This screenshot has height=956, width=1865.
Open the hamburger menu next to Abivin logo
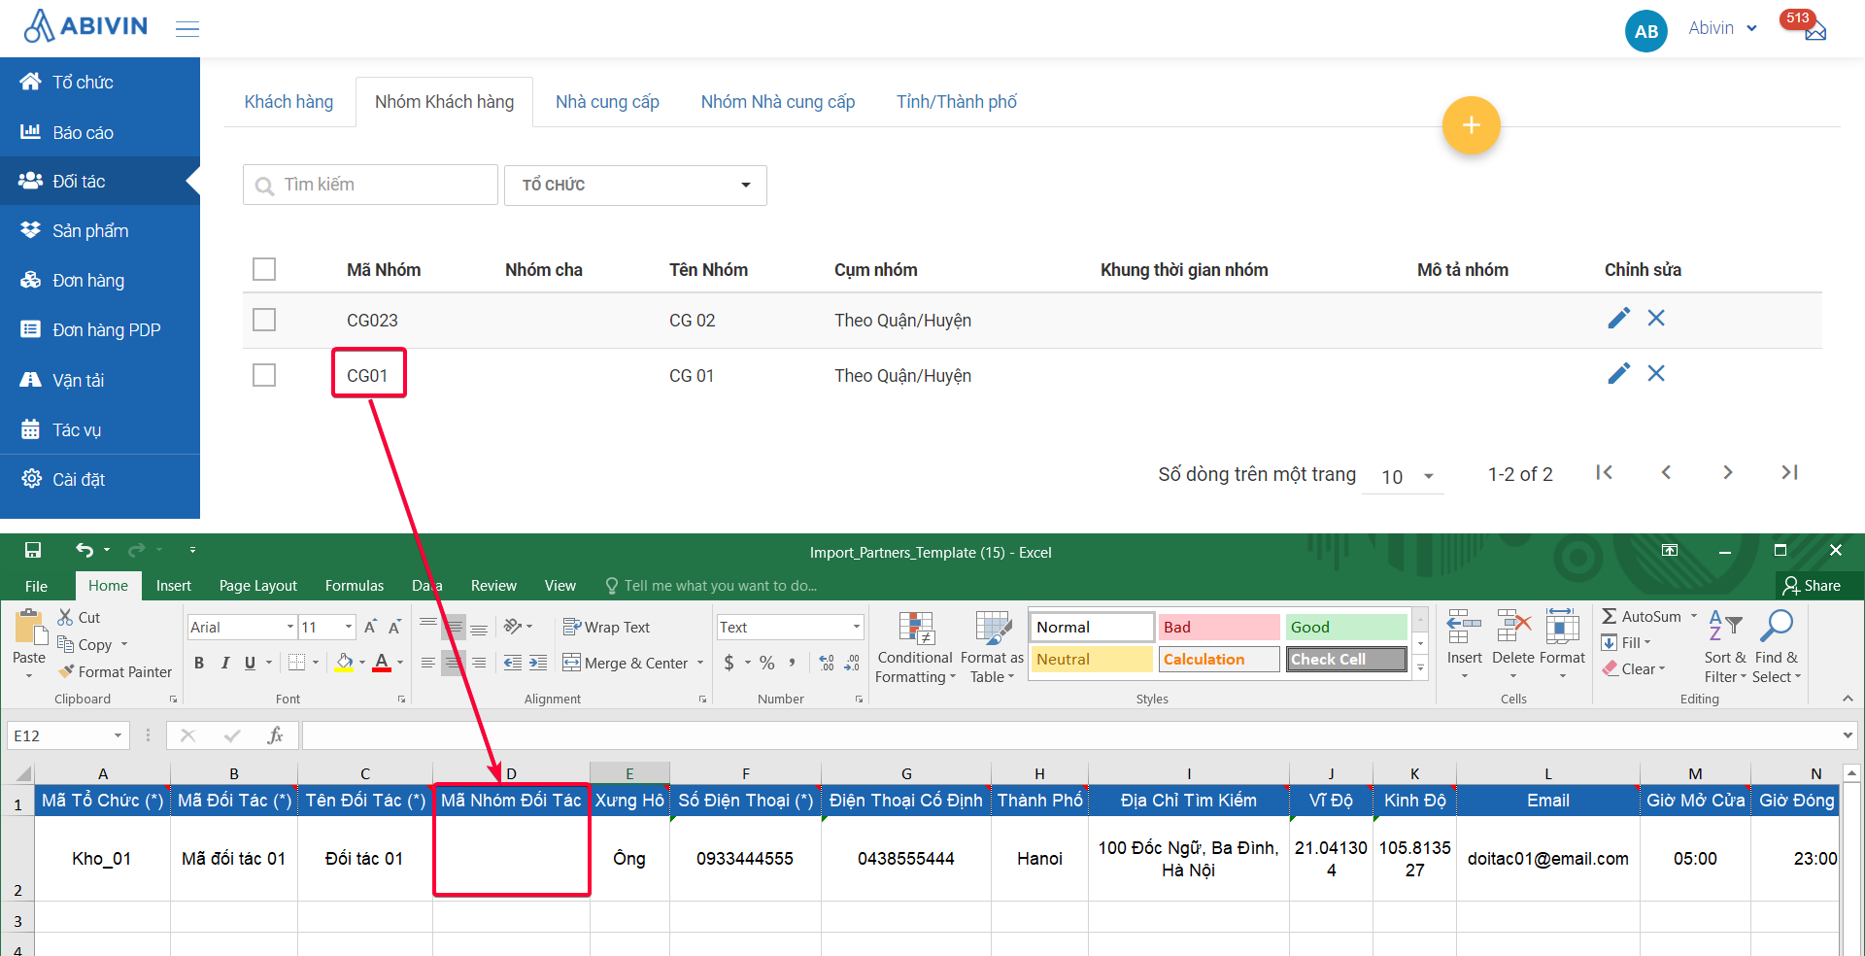(x=187, y=29)
